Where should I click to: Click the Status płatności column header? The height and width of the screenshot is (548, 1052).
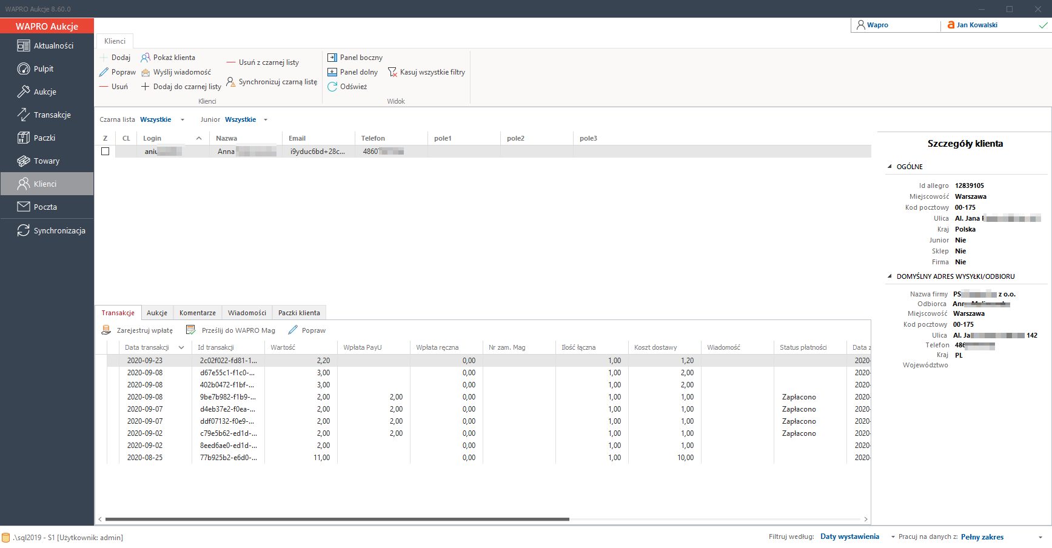pyautogui.click(x=810, y=347)
